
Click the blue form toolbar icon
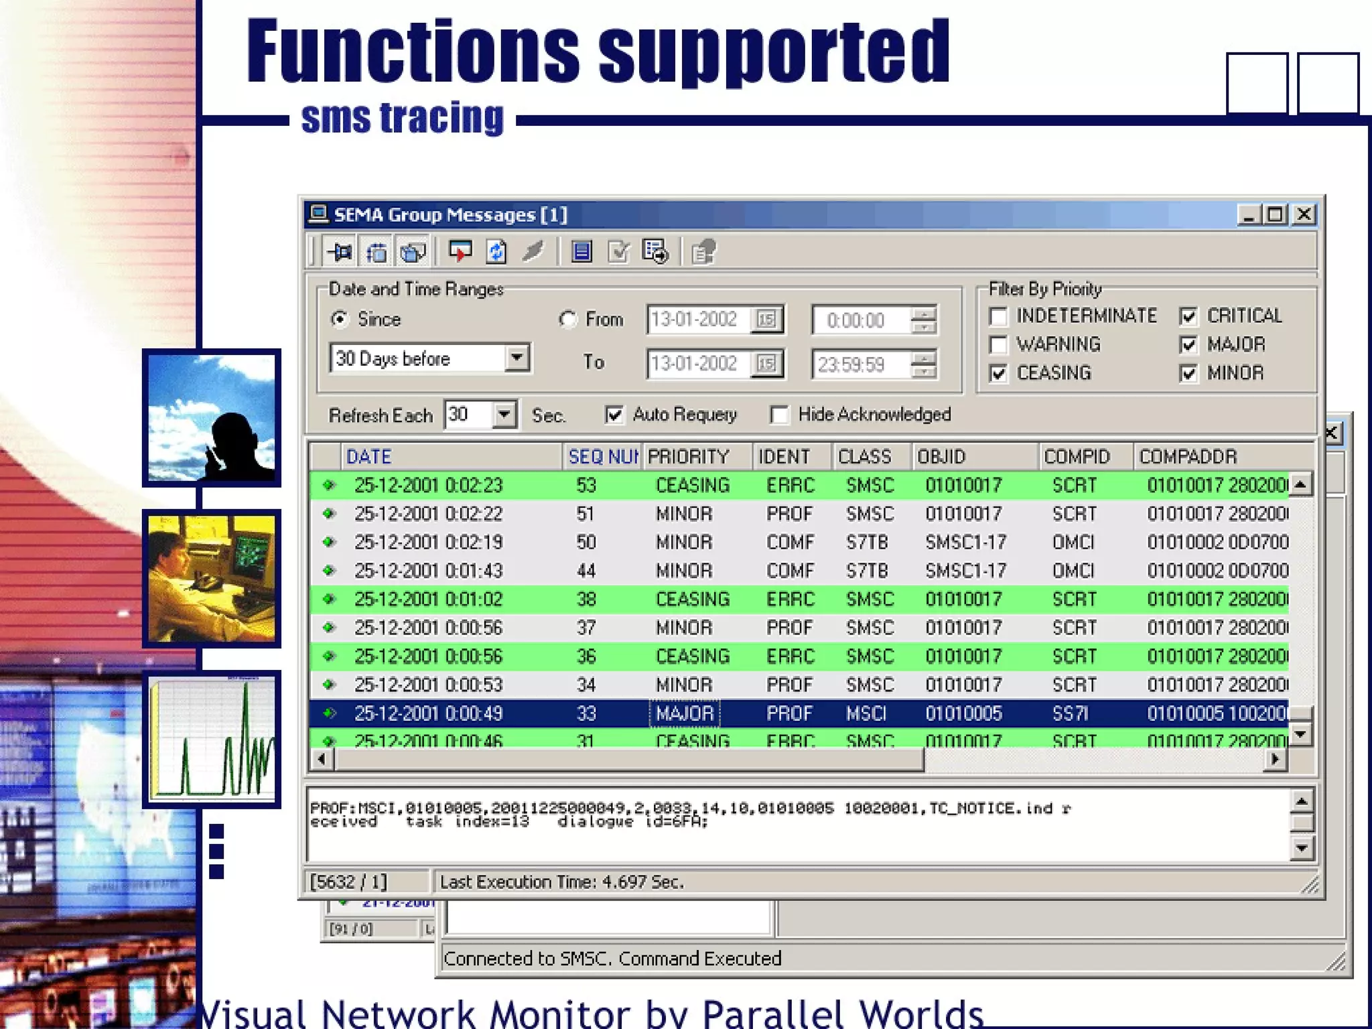click(581, 252)
